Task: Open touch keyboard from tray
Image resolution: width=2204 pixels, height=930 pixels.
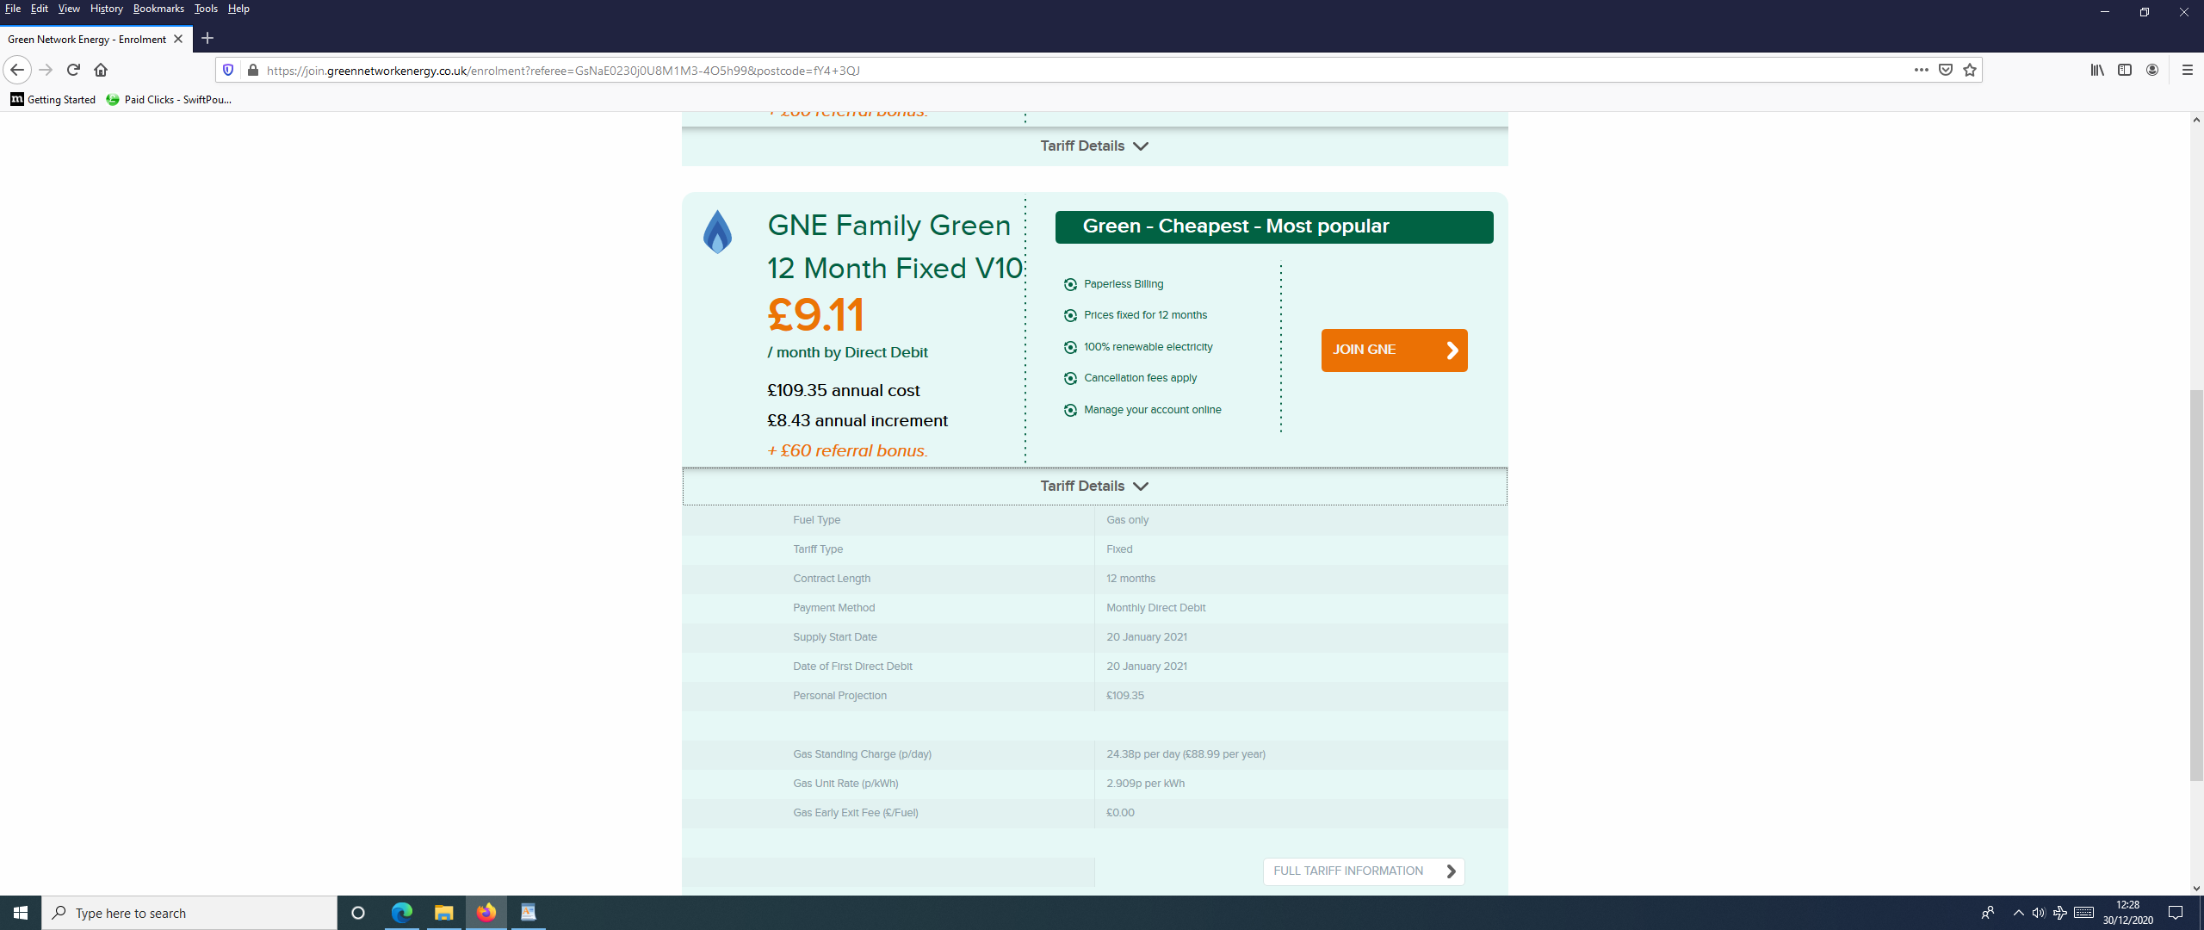Action: 2083,913
